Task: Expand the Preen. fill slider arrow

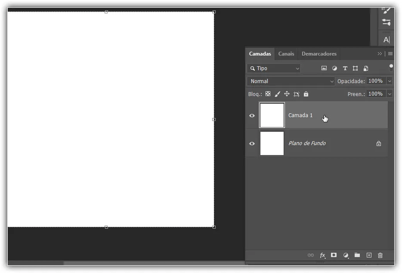Action: pos(390,94)
